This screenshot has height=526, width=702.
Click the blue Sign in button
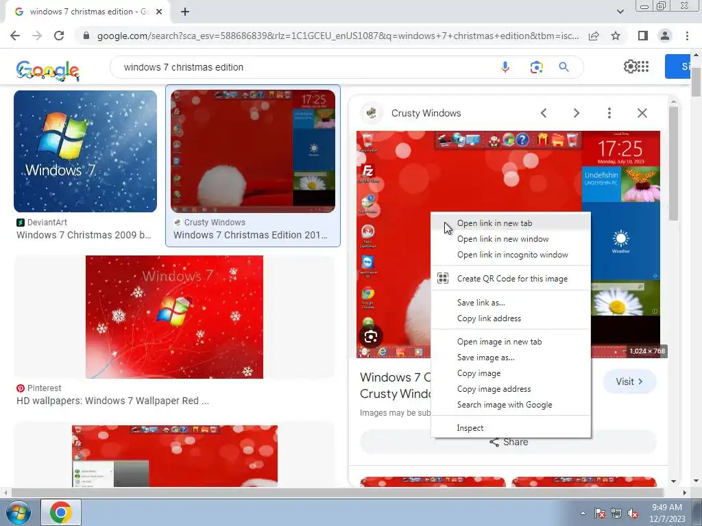pos(677,66)
